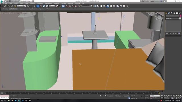Toggle Window/Crossing selection mode
Image resolution: width=182 pixels, height=102 pixels.
pyautogui.click(x=34, y=6)
